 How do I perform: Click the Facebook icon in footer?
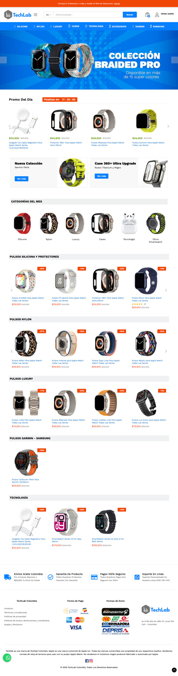pos(87,661)
